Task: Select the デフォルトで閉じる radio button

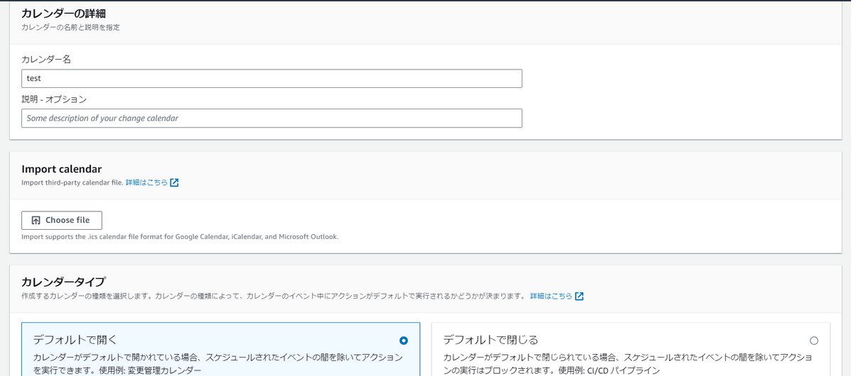Action: [x=814, y=341]
